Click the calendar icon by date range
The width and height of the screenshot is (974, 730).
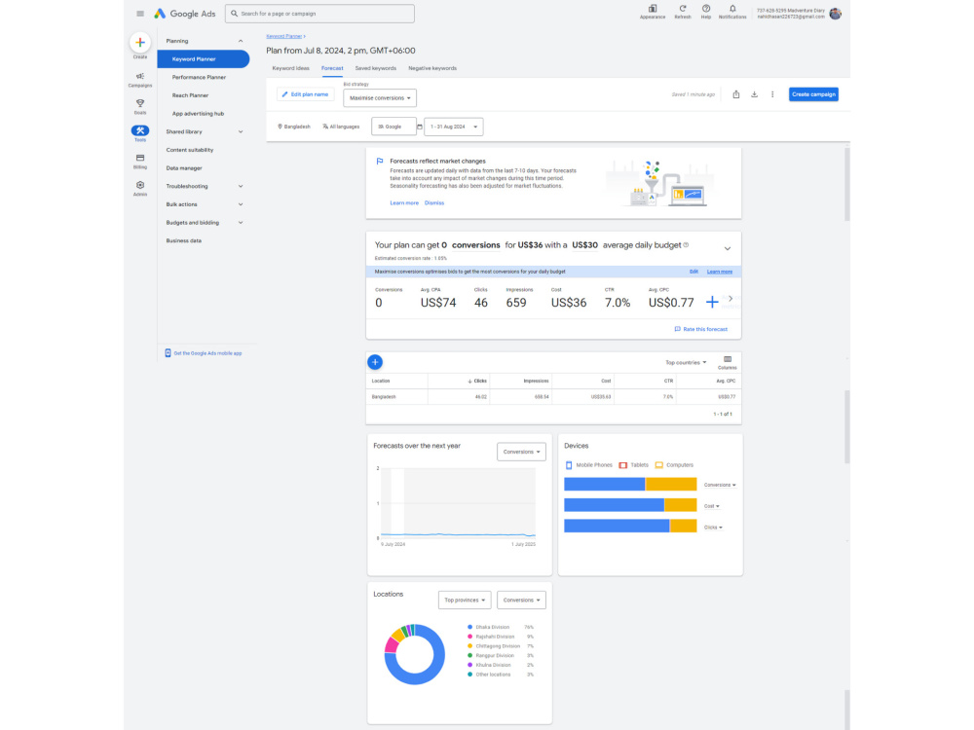coord(419,127)
